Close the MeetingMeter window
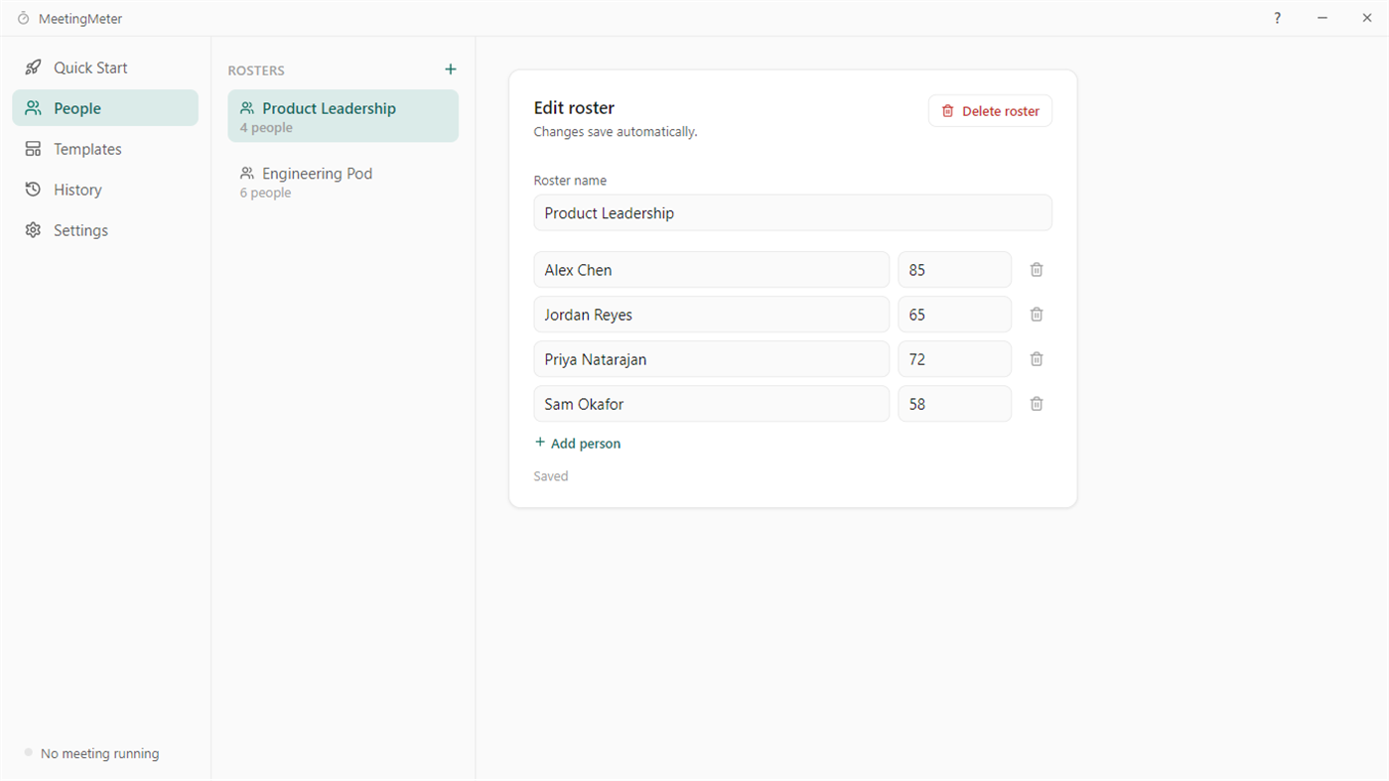The width and height of the screenshot is (1389, 781). pyautogui.click(x=1367, y=18)
